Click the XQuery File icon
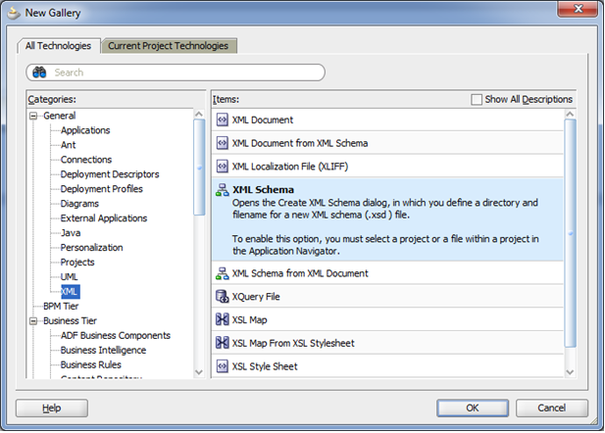This screenshot has width=605, height=433. 222,296
